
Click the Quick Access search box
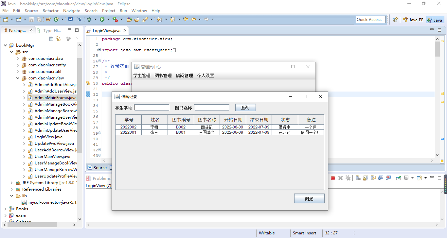(370, 20)
